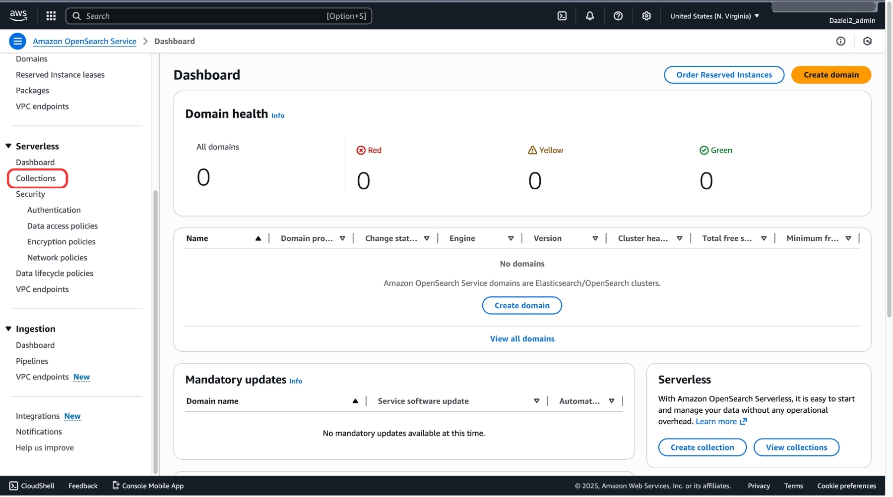The image size is (893, 497).
Task: Collapse the Ingestion navigation section
Action: click(x=8, y=329)
